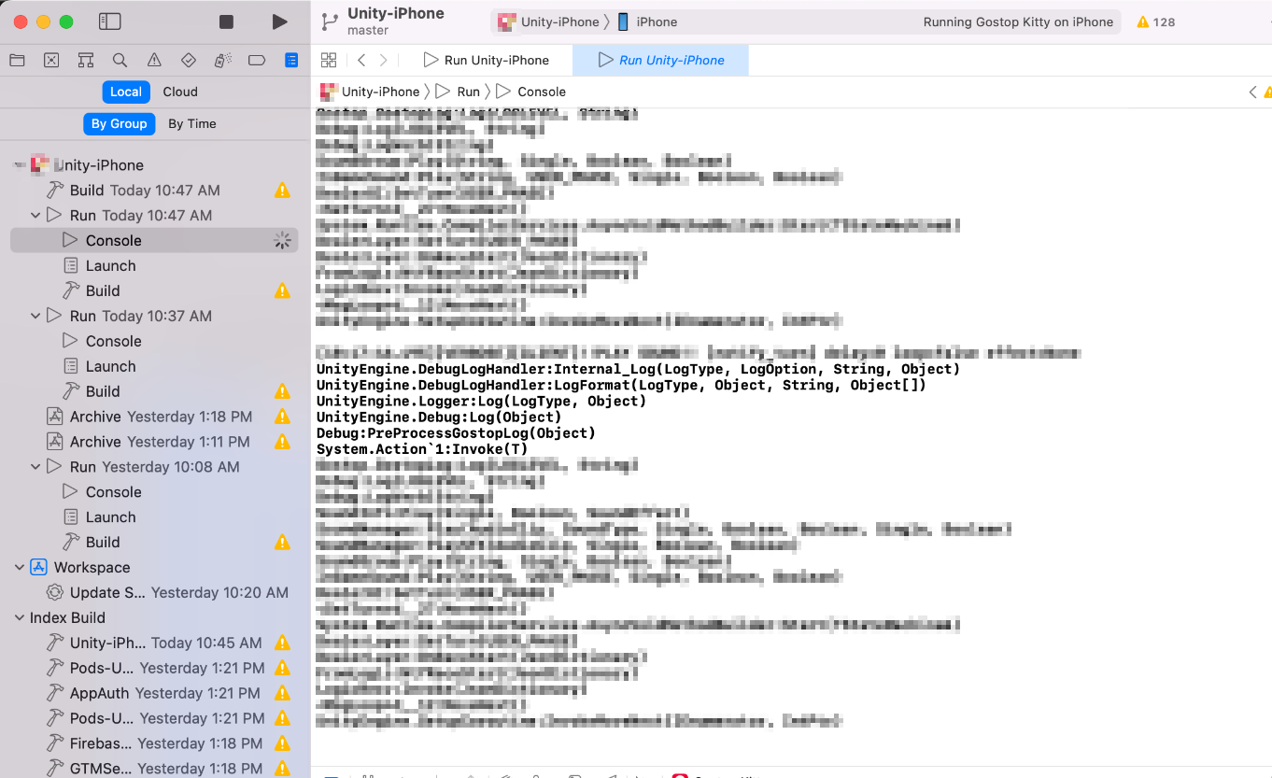This screenshot has height=778, width=1272.
Task: Collapse the Unity-iPhone project group
Action: [x=20, y=165]
